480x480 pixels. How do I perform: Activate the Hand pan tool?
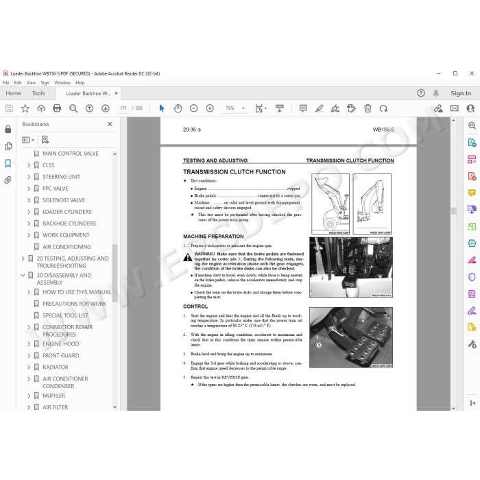[x=178, y=108]
